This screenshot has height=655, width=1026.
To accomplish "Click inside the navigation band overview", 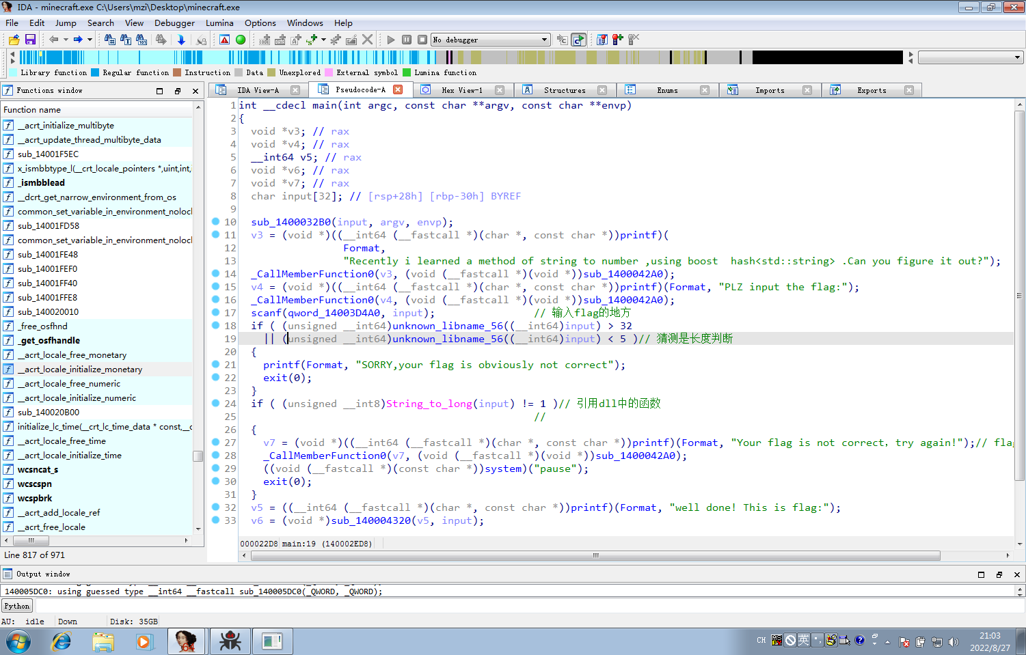I will (461, 57).
